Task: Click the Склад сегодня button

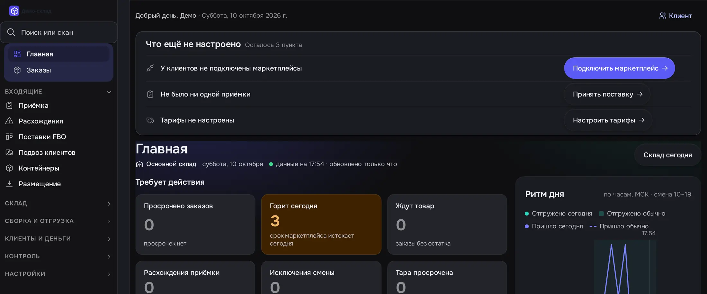Action: [x=667, y=155]
